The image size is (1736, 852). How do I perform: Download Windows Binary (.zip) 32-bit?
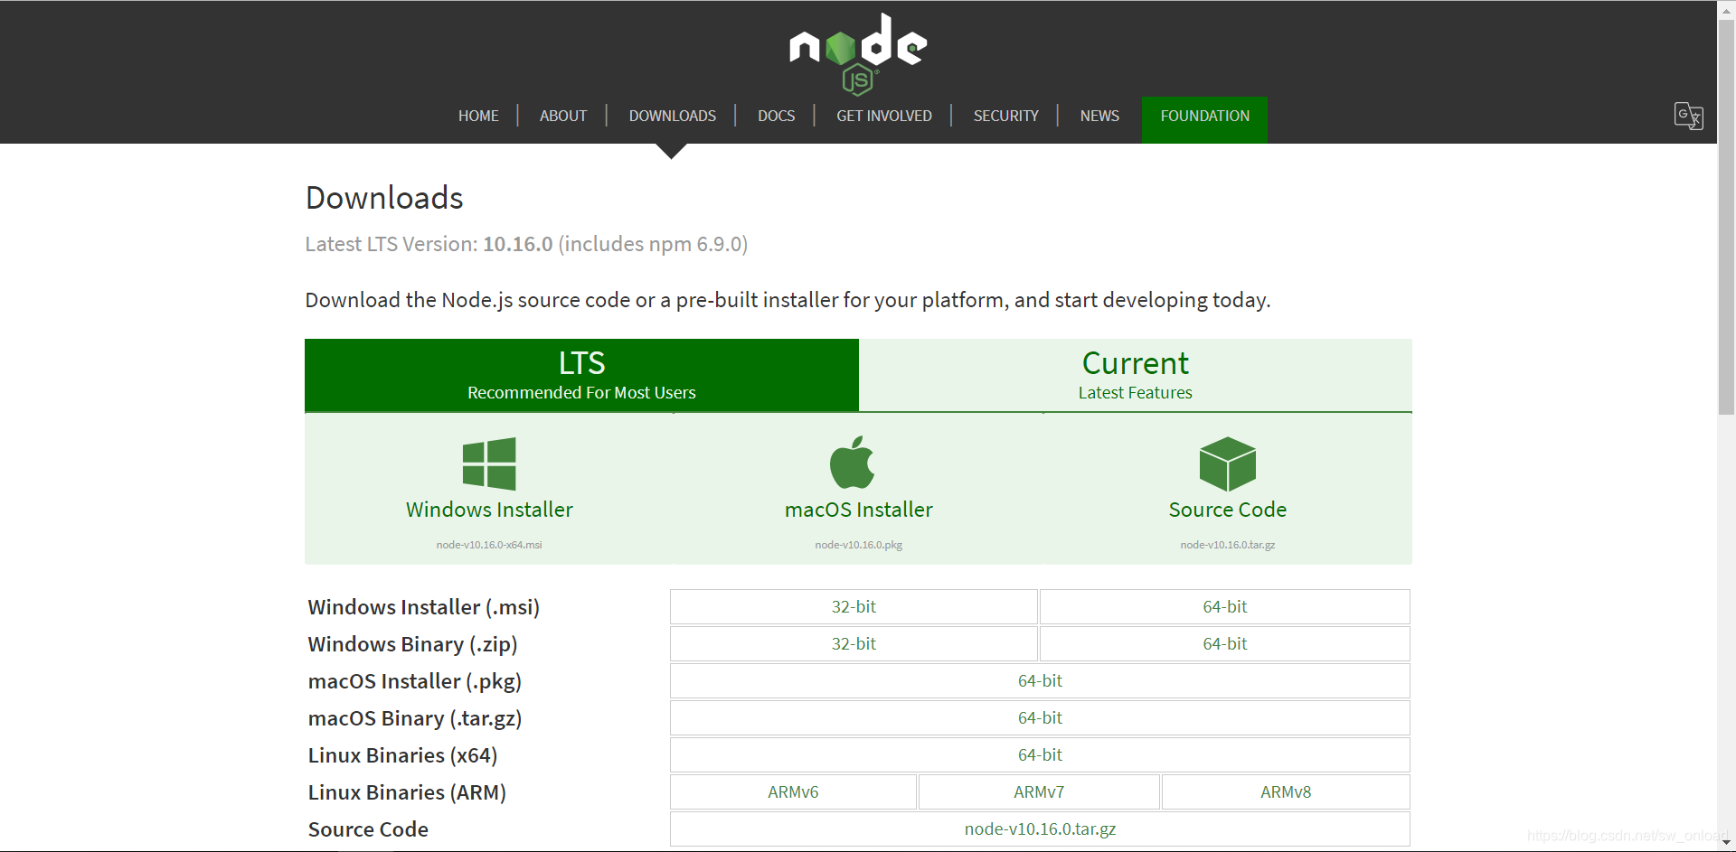tap(854, 643)
